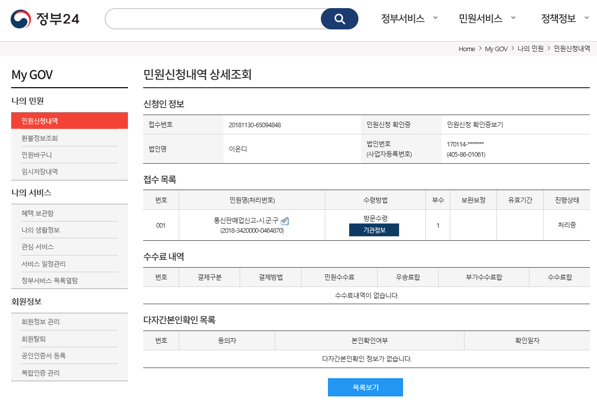Click 법인명 value 이온디
The image size is (597, 402).
coord(238,149)
